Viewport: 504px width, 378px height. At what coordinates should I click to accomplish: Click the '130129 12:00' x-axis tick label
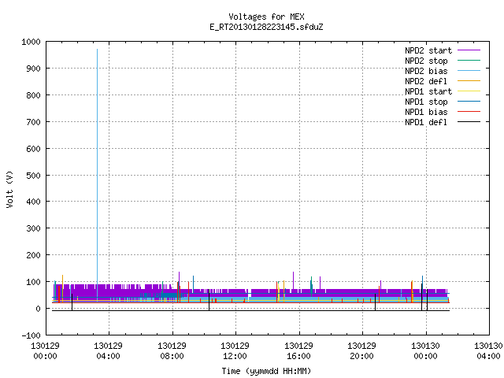point(235,350)
